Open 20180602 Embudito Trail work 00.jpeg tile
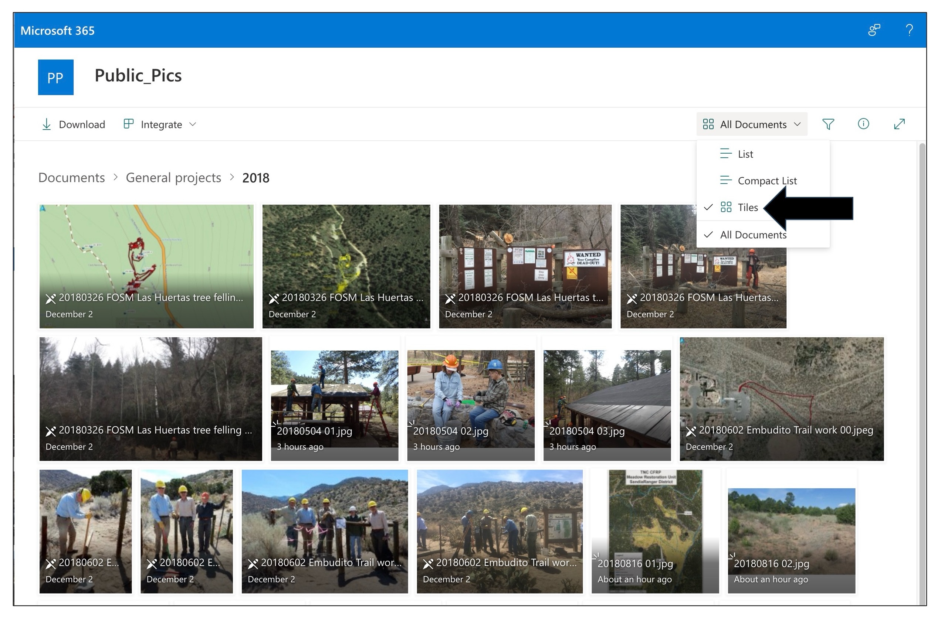938x618 pixels. (781, 399)
